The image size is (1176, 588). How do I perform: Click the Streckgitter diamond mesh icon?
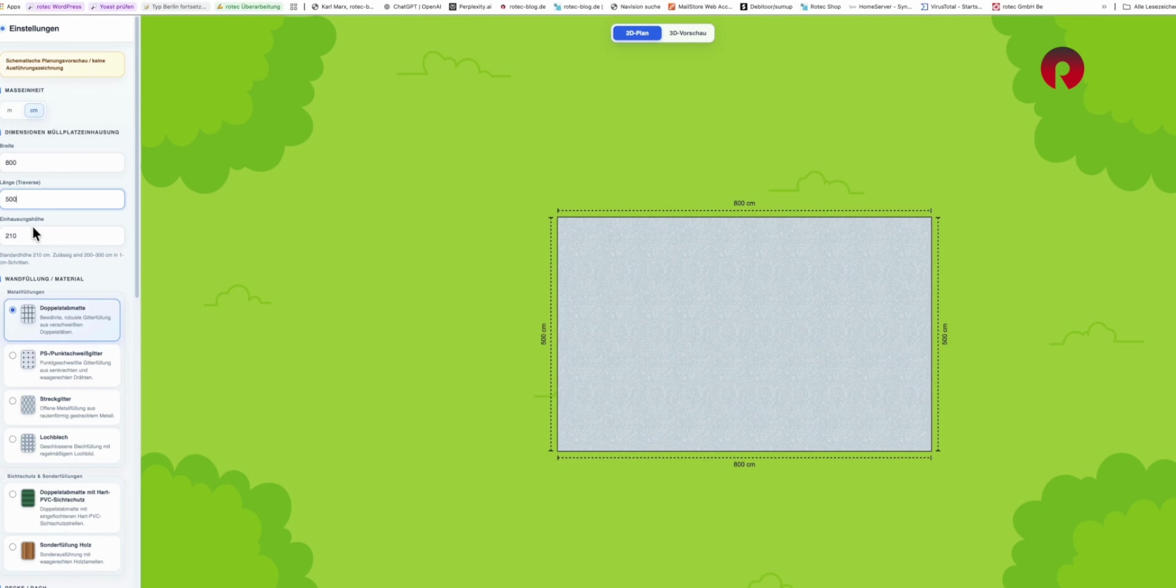pyautogui.click(x=28, y=405)
